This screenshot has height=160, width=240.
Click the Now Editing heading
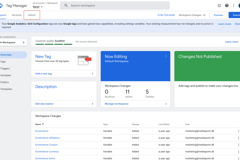tap(116, 57)
